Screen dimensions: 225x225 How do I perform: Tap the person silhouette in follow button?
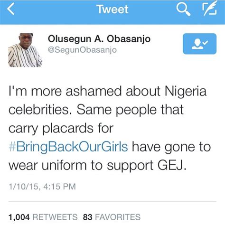click(x=197, y=44)
